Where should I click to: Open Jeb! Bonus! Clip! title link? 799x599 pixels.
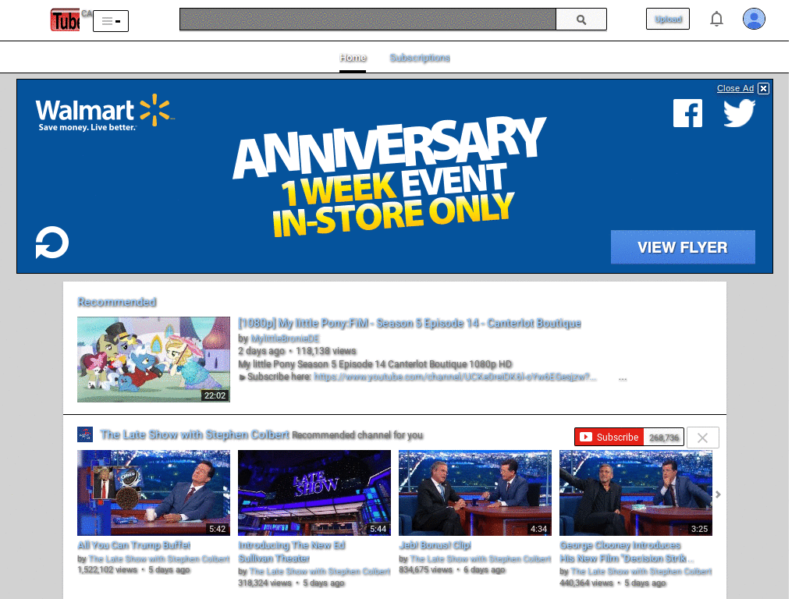[435, 545]
